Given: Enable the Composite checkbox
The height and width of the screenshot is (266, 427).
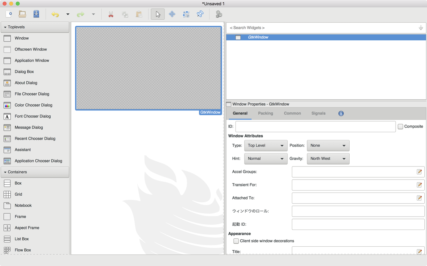Looking at the screenshot, I should 400,126.
